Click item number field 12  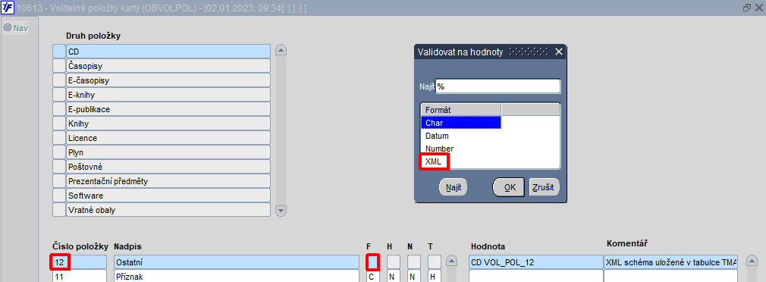(x=79, y=262)
